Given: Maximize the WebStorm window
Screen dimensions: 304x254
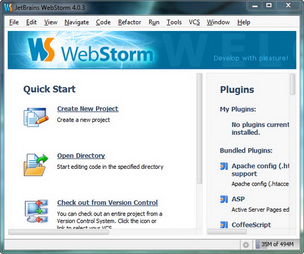Looking at the screenshot, I should tap(269, 6).
